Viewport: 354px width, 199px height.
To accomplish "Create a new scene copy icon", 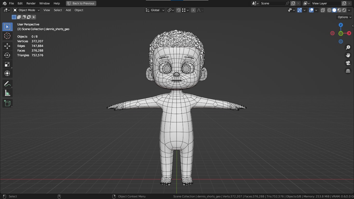I will [293, 3].
